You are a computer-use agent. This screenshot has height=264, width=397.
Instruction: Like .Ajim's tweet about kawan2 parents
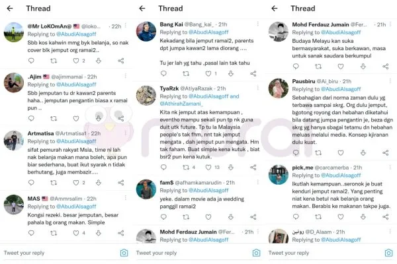pos(76,118)
